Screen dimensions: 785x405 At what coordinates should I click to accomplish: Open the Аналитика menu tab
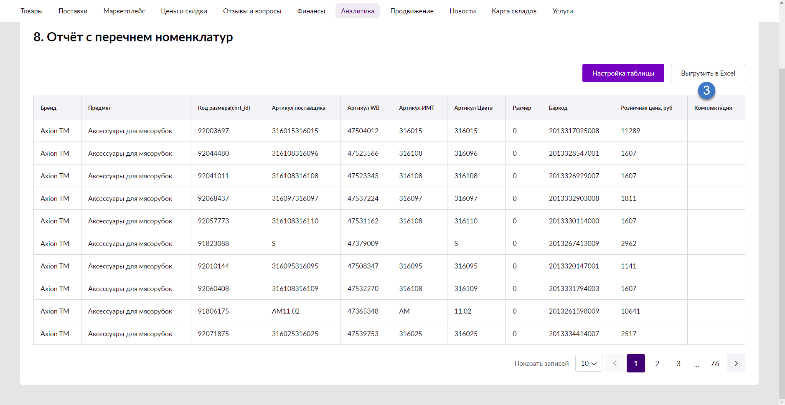[357, 11]
